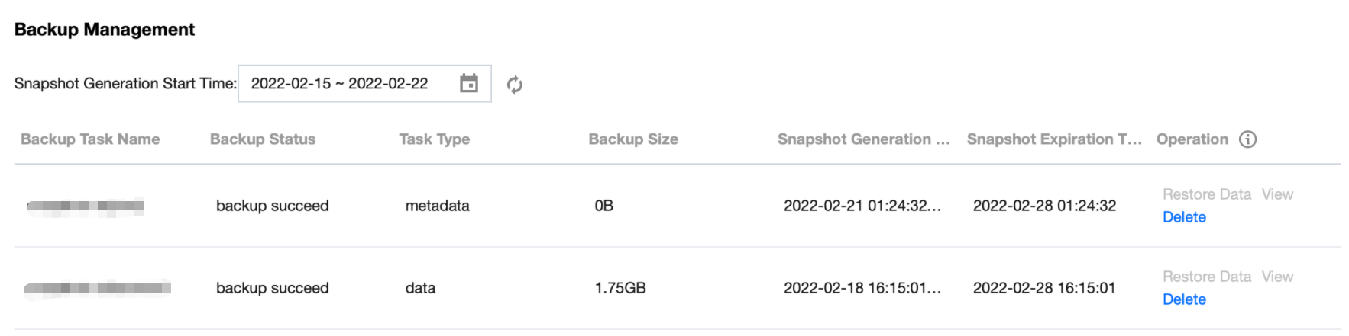Select the blurred task name in metadata row
This screenshot has height=336, width=1349.
(86, 206)
